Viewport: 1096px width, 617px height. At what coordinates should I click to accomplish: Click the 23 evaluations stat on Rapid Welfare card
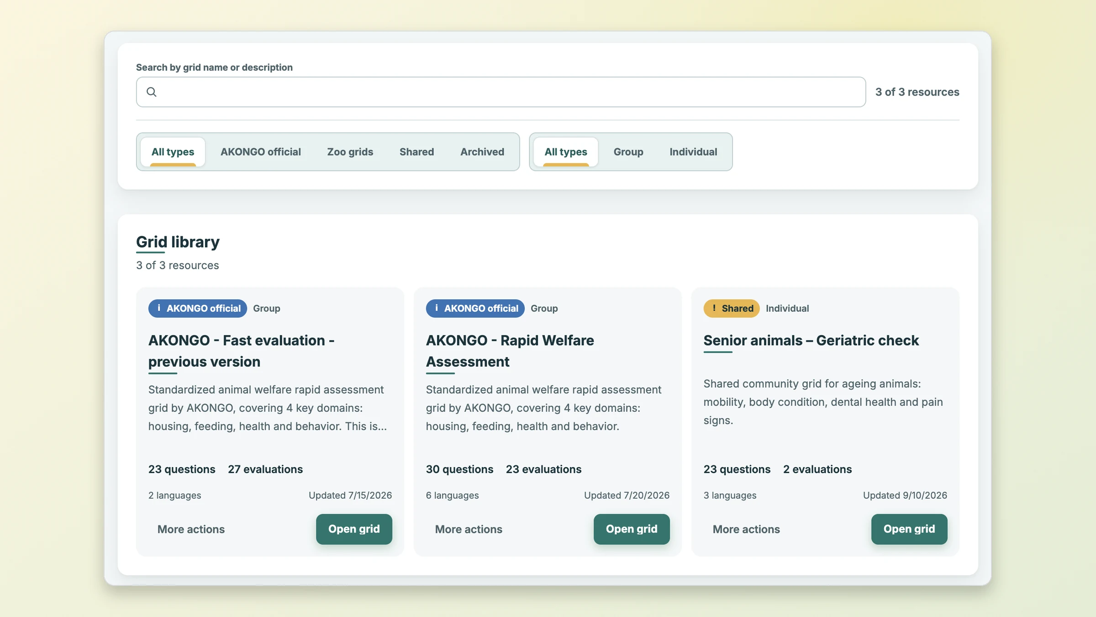click(x=543, y=469)
